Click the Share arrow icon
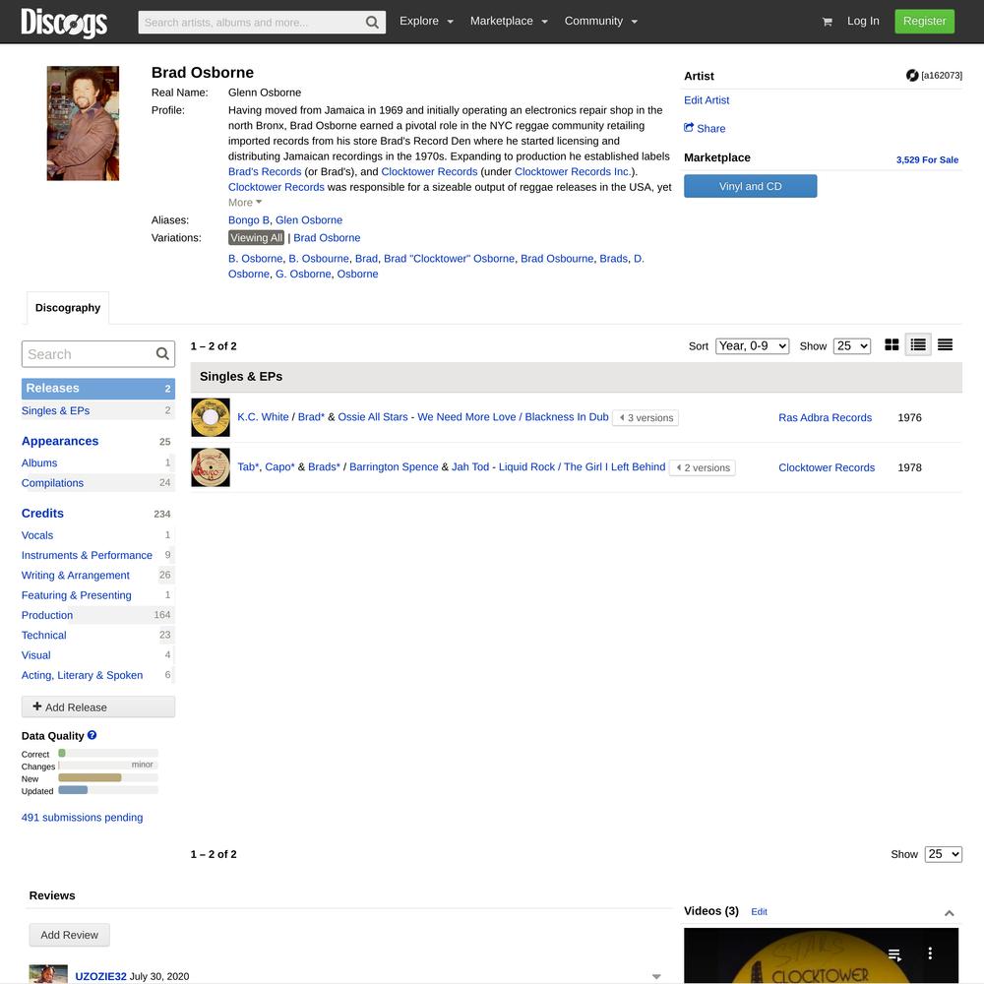Screen dimensions: 984x984 click(x=689, y=127)
